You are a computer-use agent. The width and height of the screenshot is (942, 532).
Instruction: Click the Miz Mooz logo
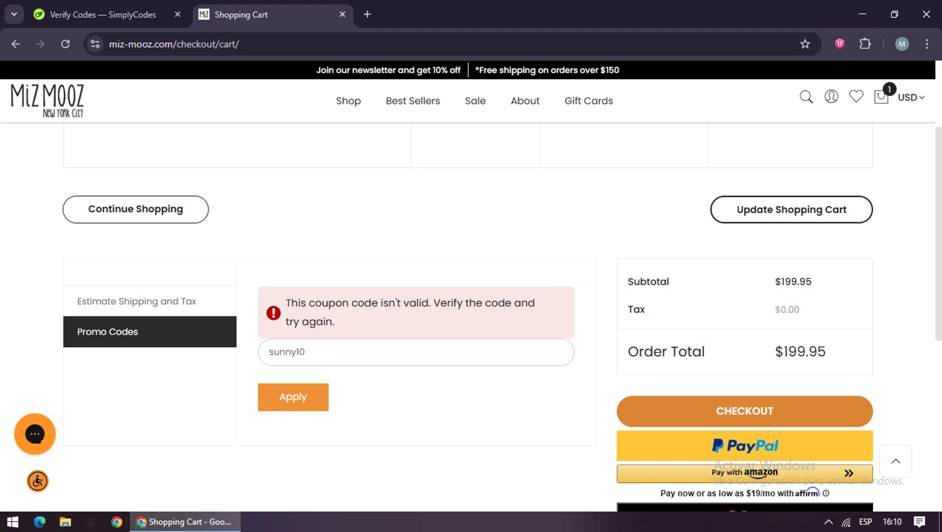pos(47,100)
